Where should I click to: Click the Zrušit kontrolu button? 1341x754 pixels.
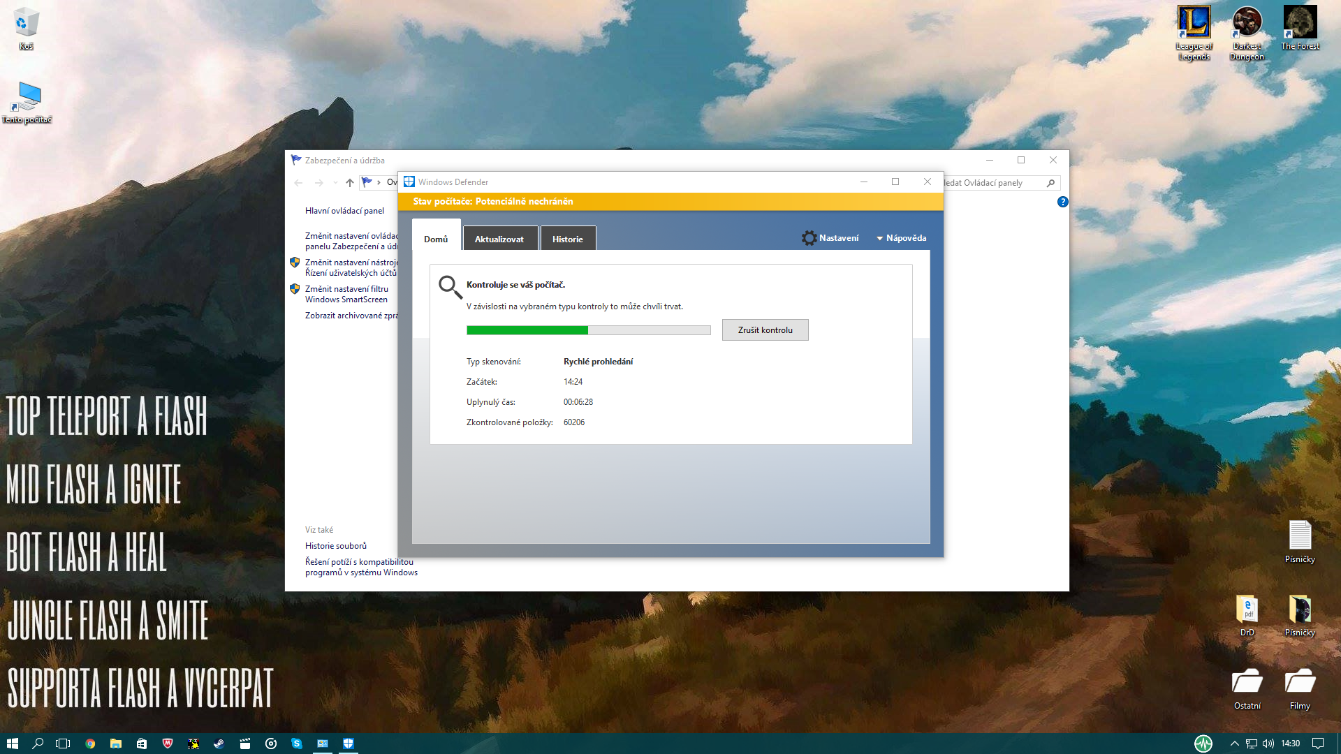[765, 330]
